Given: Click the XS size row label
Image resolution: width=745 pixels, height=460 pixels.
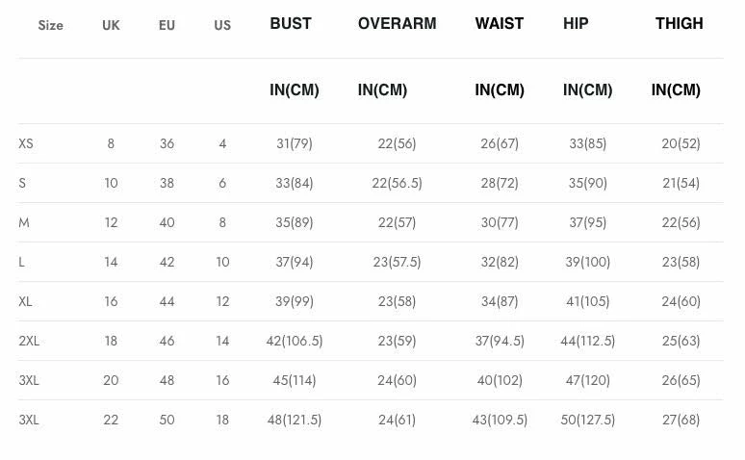Looking at the screenshot, I should [26, 144].
